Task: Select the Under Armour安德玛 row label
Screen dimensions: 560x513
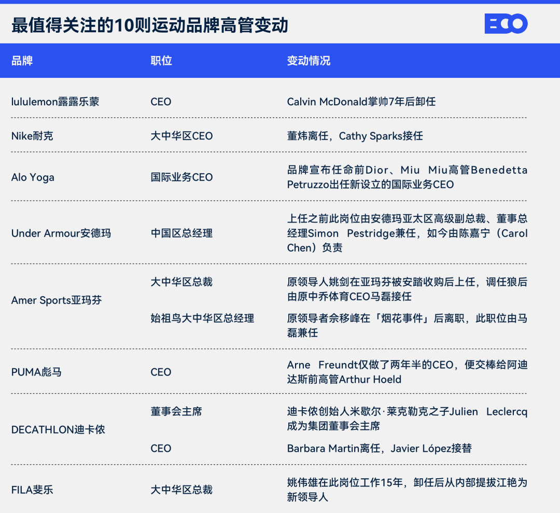Action: 61,233
